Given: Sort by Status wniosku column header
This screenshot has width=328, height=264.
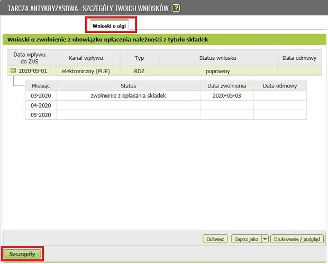Looking at the screenshot, I should tap(217, 58).
